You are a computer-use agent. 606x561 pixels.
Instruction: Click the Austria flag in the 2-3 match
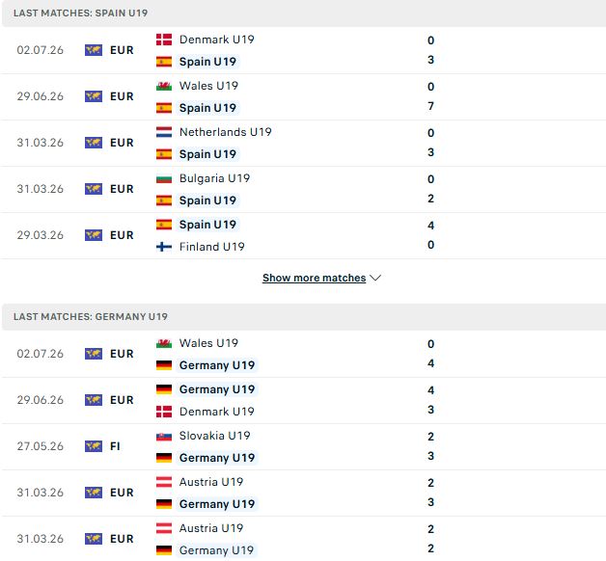pyautogui.click(x=164, y=482)
